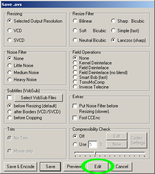
Task: Click the Select VobSub Files button
Action: pos(39,98)
